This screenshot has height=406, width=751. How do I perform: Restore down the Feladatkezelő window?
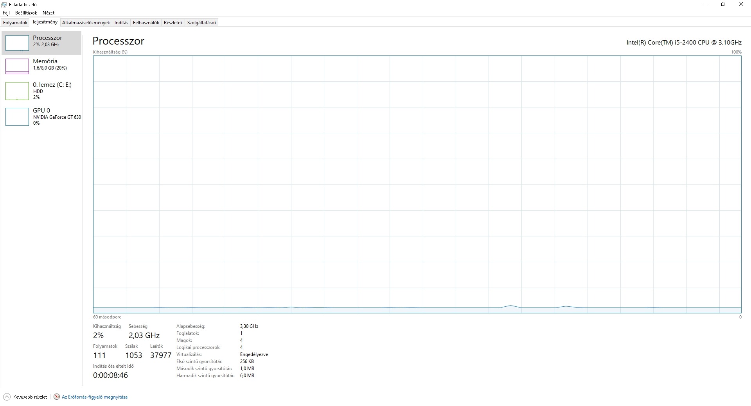[x=723, y=4]
